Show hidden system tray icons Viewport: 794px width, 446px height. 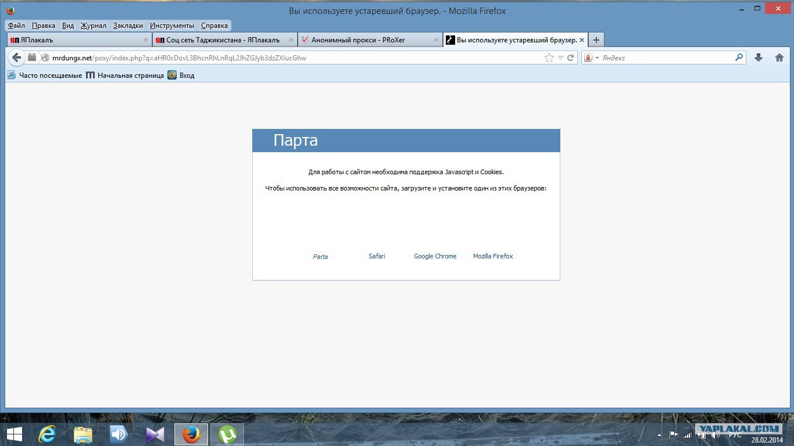[659, 434]
